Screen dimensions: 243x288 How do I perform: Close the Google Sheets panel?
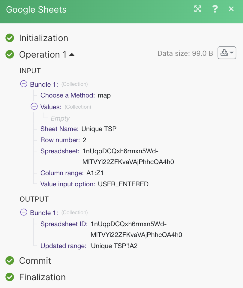(231, 9)
